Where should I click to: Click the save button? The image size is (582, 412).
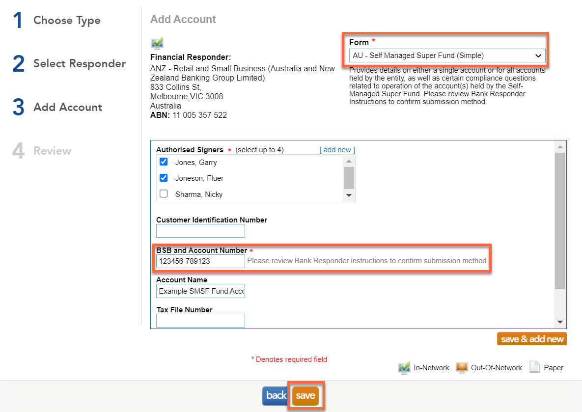click(305, 396)
